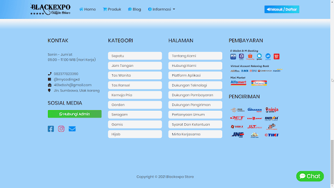334x188 pixels.
Task: Click the Wahana Express shipping logo
Action: click(x=255, y=110)
